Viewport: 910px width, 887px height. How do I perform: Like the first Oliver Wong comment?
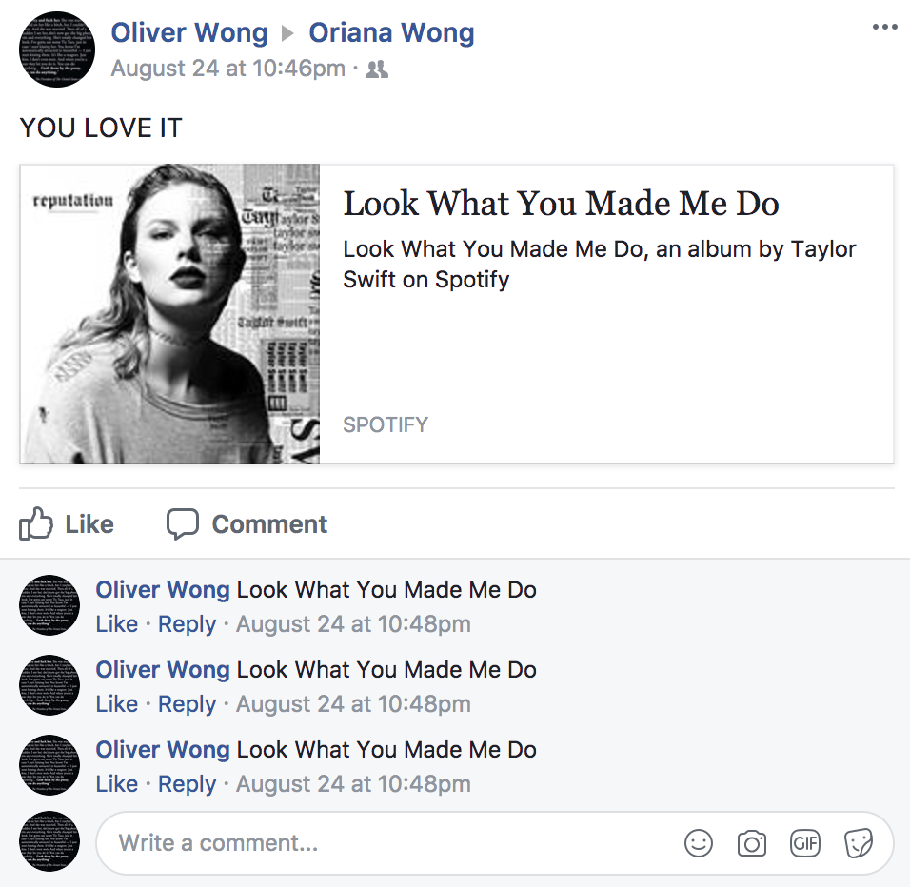(117, 624)
